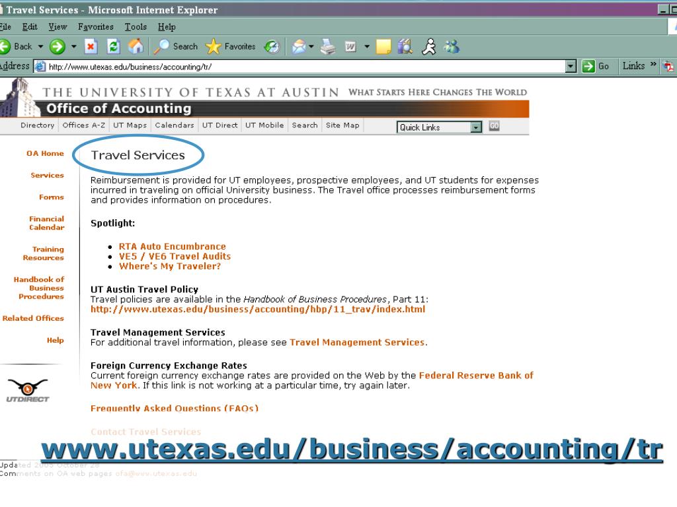Open the Where's My Traveler? link

point(170,267)
